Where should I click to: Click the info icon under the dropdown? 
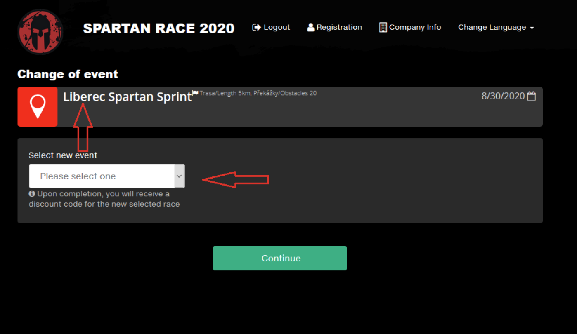(x=32, y=193)
